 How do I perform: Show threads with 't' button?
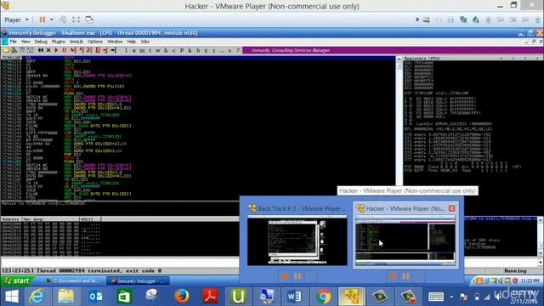coord(150,50)
